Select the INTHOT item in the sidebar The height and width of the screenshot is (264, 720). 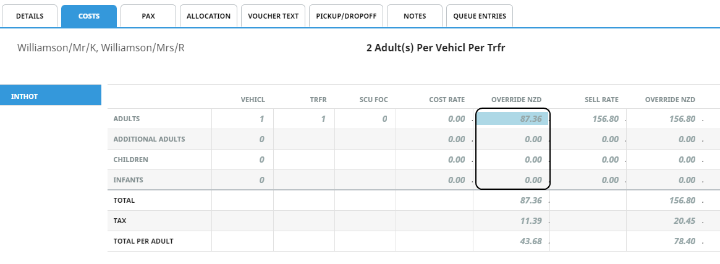point(51,96)
